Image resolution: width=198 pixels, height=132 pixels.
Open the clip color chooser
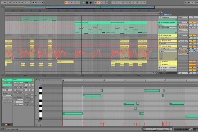point(7,85)
